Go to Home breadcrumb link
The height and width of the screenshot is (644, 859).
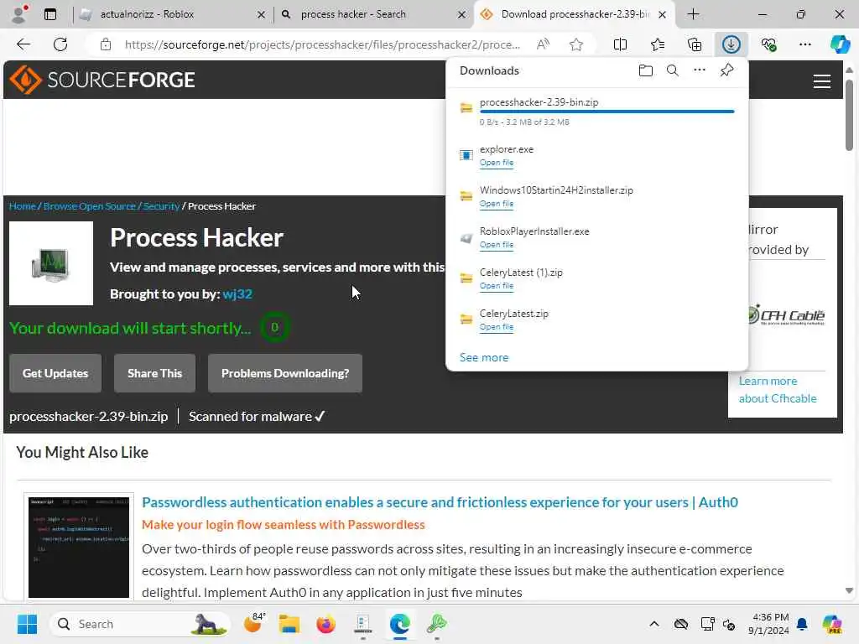pyautogui.click(x=23, y=206)
